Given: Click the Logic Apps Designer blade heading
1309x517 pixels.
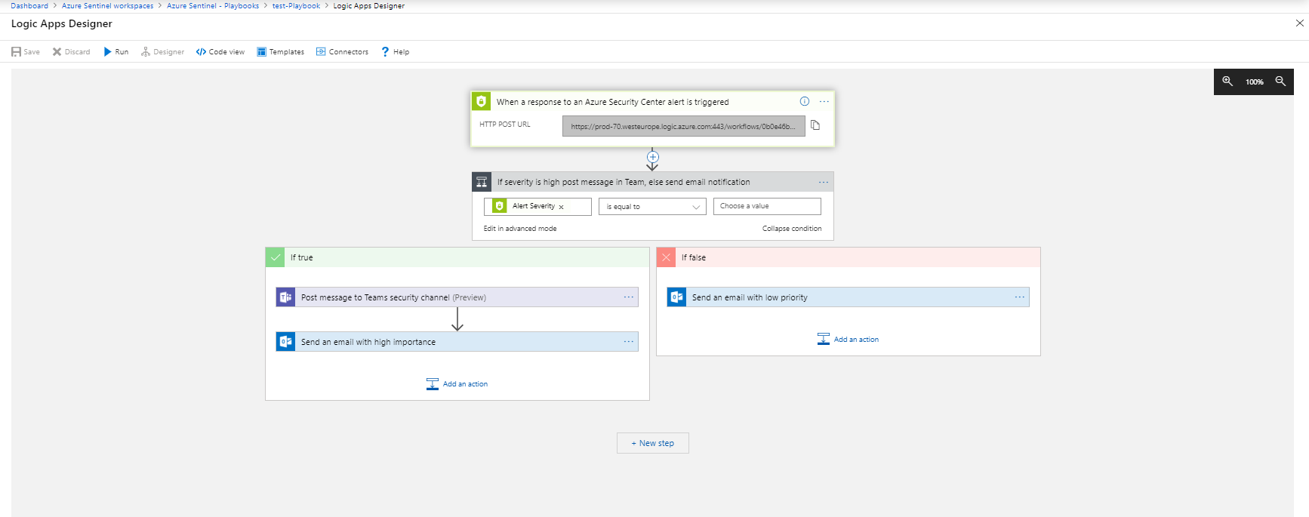Looking at the screenshot, I should tap(62, 23).
